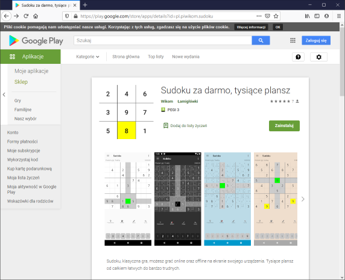345x280 pixels.
Task: Click OK on the cookie banner
Action: (x=277, y=27)
